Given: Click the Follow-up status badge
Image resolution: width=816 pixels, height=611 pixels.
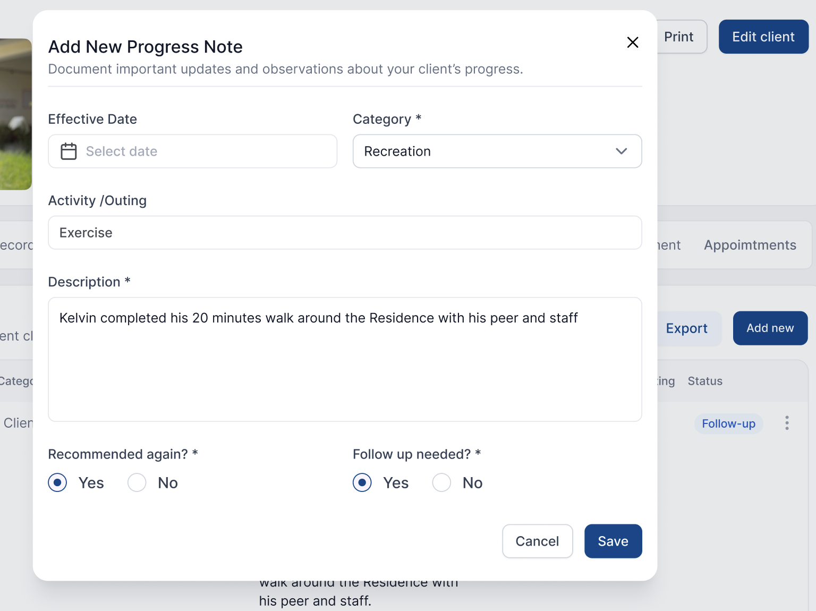Looking at the screenshot, I should click(x=728, y=423).
